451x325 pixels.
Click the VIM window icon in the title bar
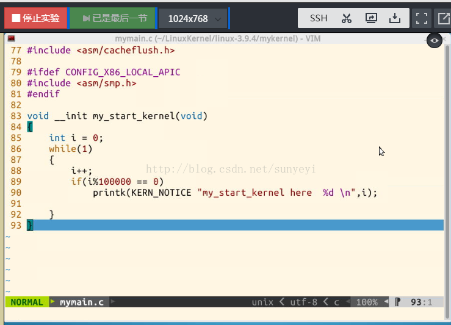[12, 38]
